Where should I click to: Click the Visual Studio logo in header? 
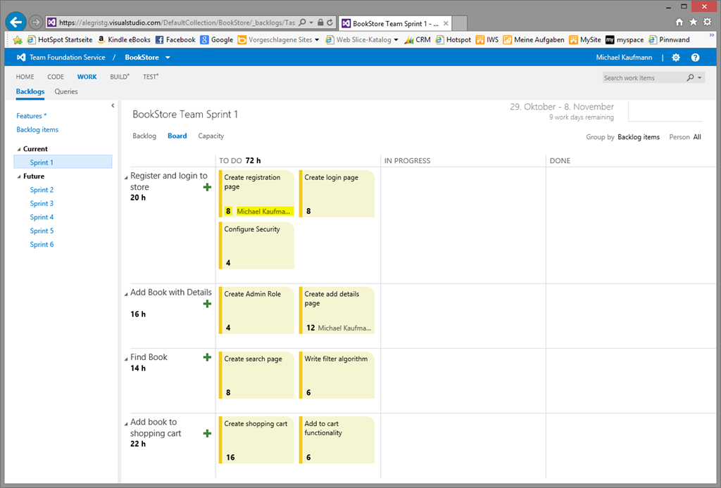pyautogui.click(x=21, y=58)
